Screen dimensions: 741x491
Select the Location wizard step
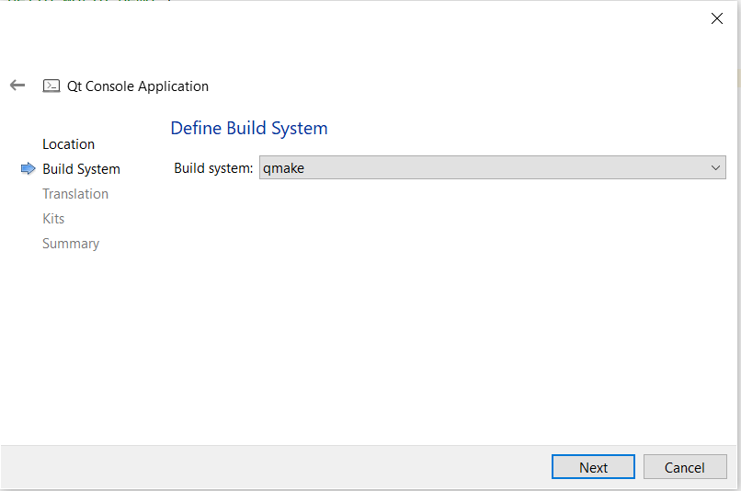[x=68, y=144]
